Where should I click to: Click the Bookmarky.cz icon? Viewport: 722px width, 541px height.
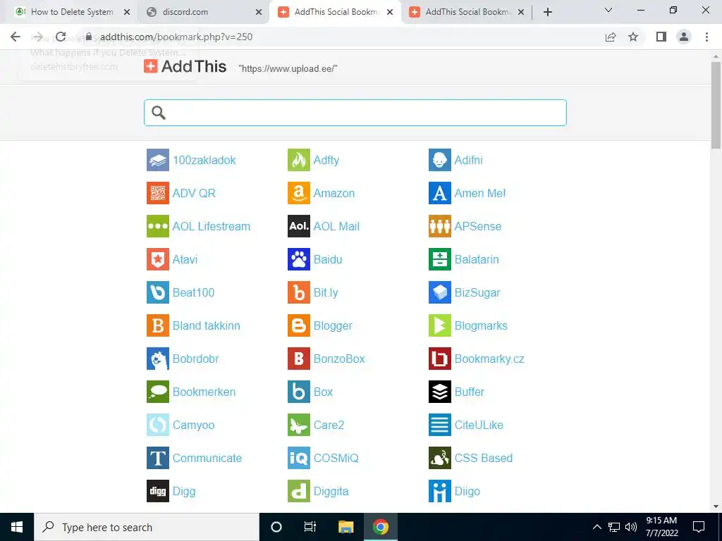439,359
